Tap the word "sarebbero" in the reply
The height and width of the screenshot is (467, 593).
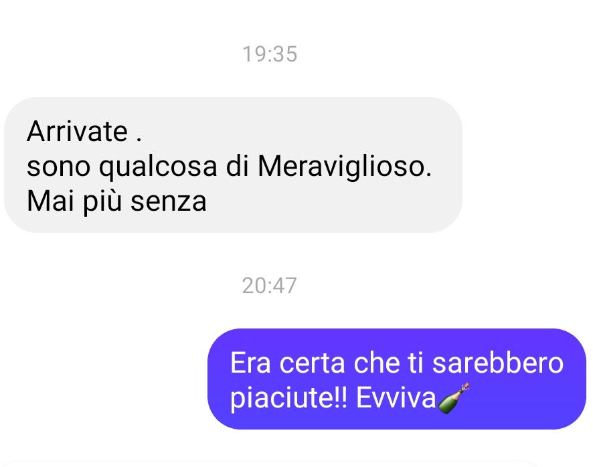point(498,363)
